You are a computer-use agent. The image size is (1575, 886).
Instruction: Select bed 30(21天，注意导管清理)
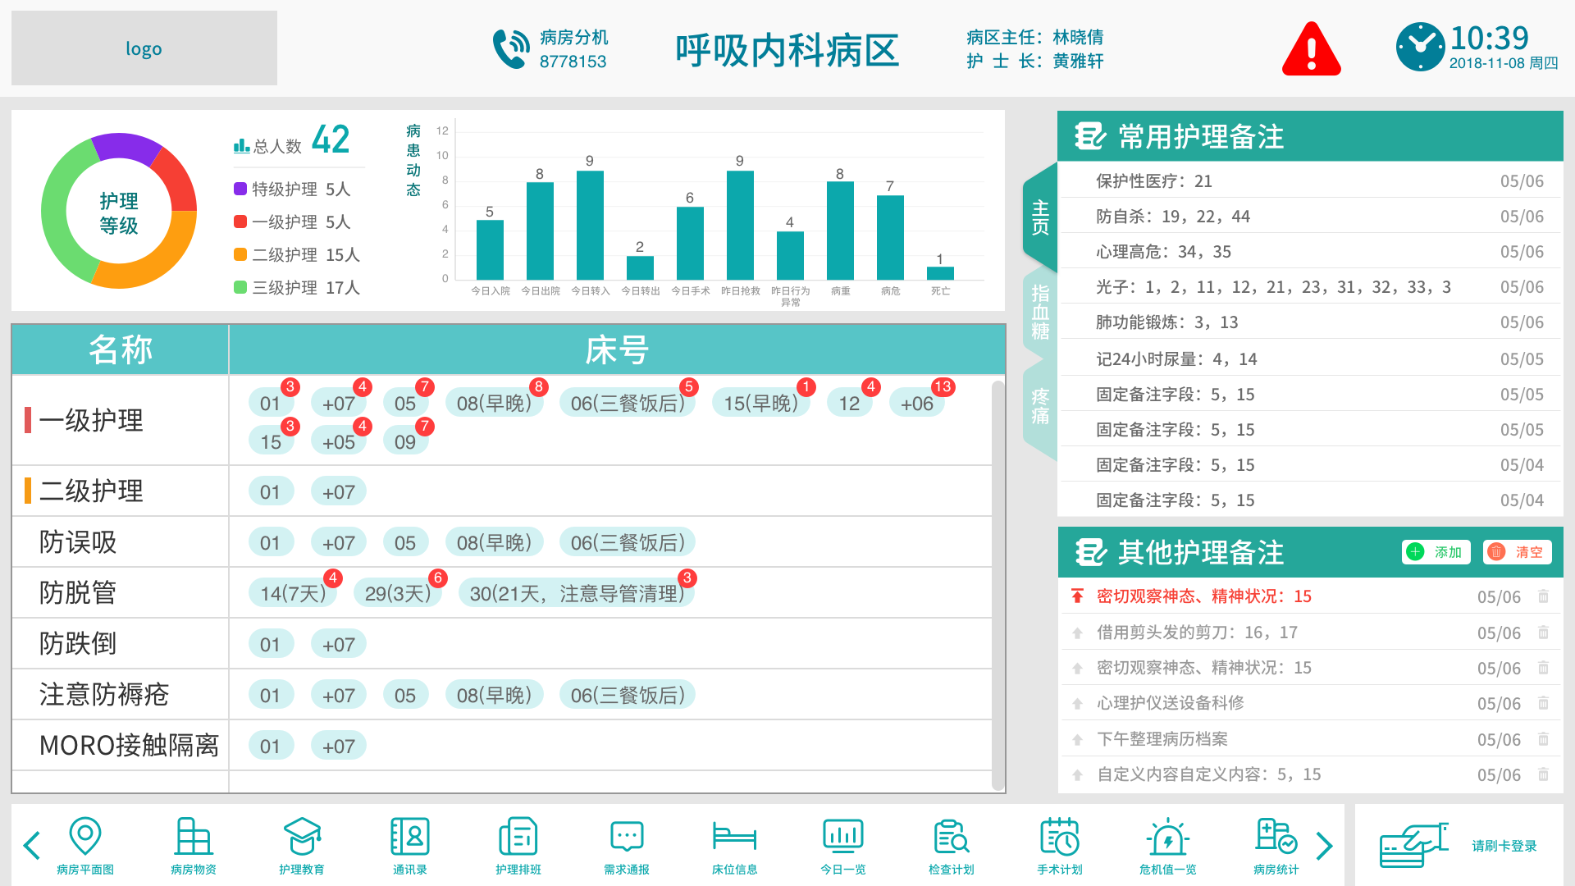click(577, 593)
